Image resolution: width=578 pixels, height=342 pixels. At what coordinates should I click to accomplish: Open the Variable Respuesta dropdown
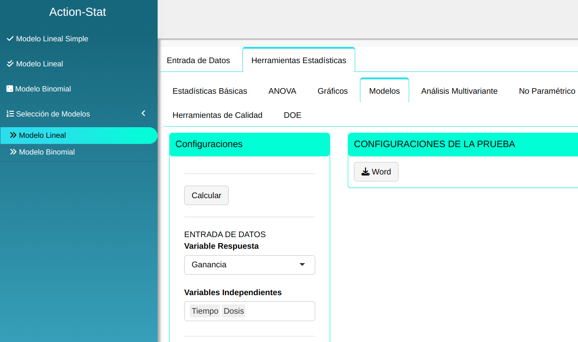249,265
